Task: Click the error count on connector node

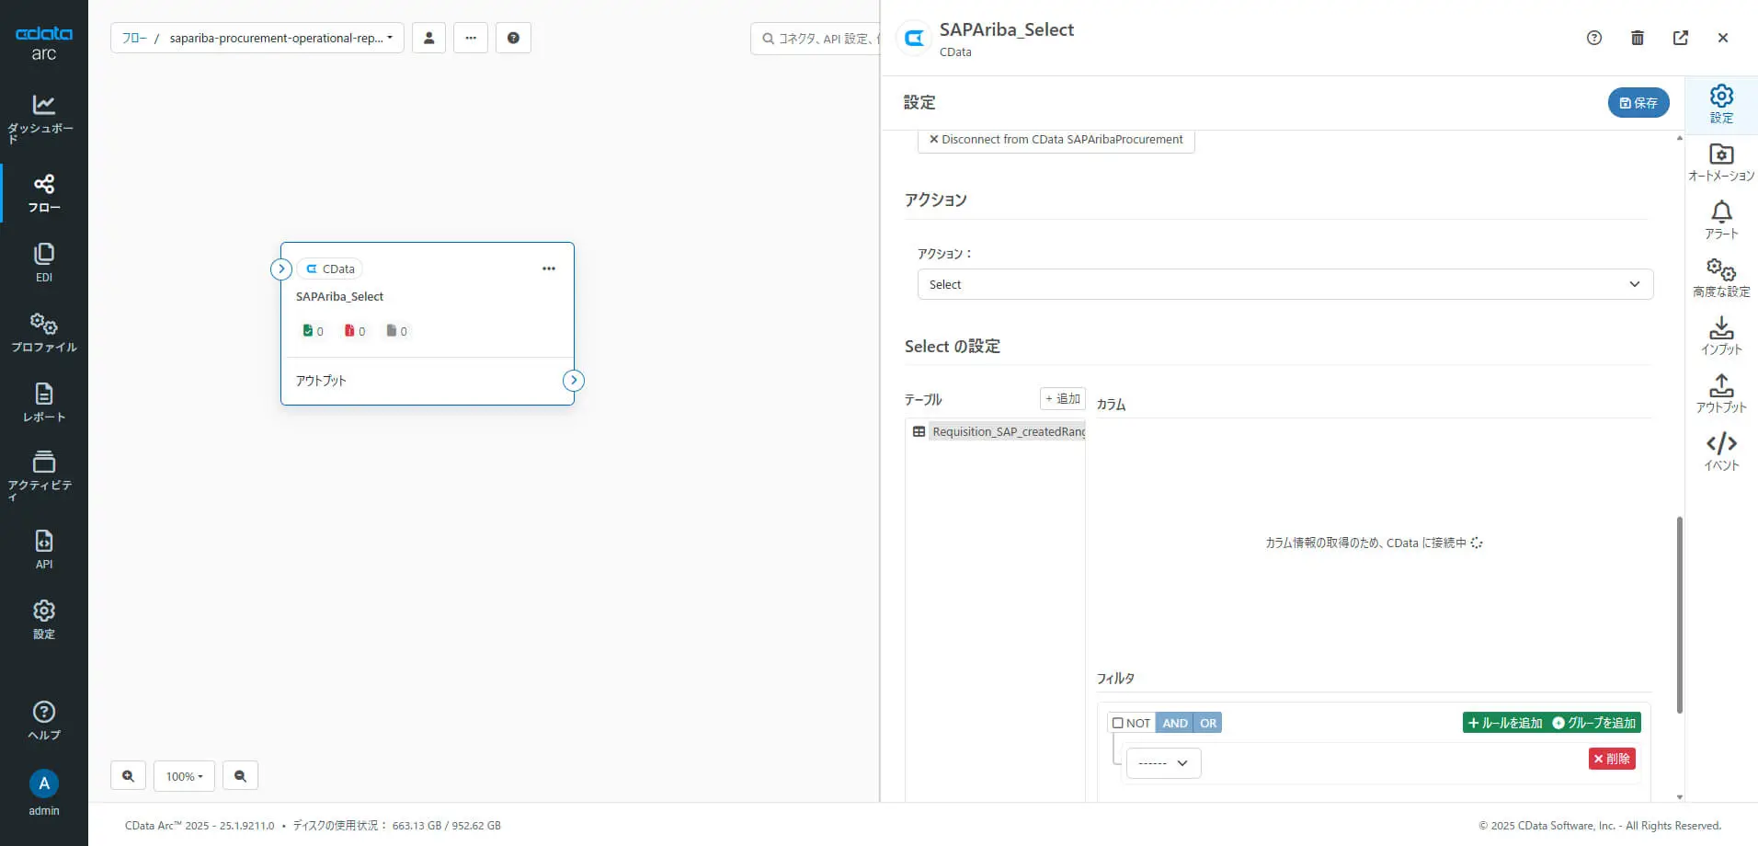Action: tap(355, 331)
